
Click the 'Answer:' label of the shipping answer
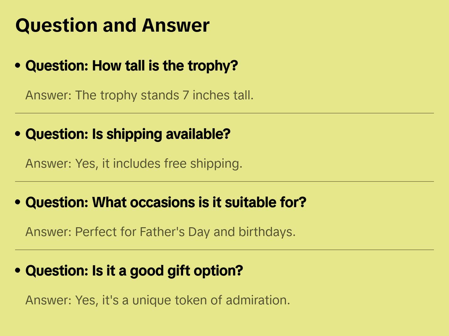(x=49, y=164)
